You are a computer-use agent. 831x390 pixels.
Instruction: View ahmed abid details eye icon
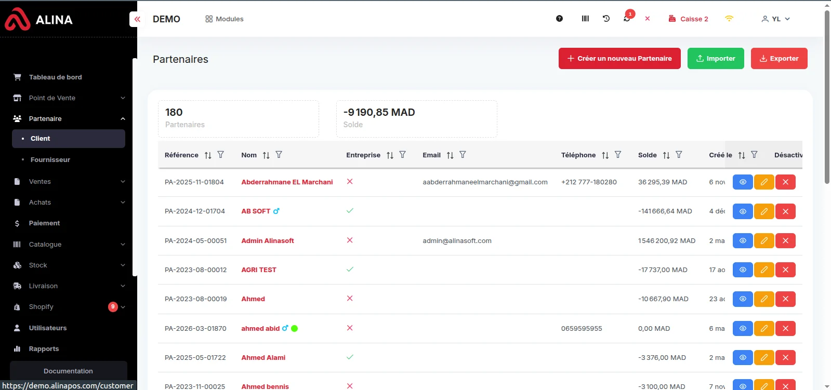[743, 329]
